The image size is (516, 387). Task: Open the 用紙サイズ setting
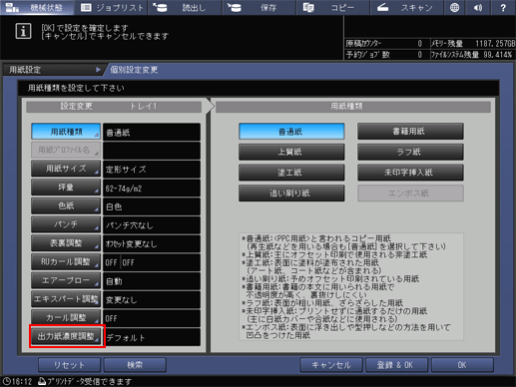(x=66, y=169)
